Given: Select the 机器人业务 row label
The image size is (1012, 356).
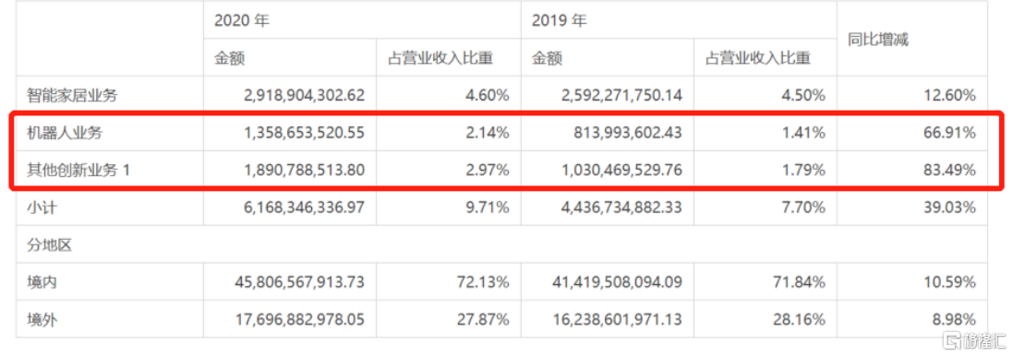Looking at the screenshot, I should [64, 133].
